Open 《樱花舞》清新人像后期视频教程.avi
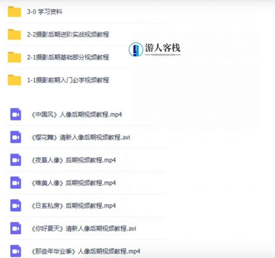This screenshot has width=275, height=258. 82,137
